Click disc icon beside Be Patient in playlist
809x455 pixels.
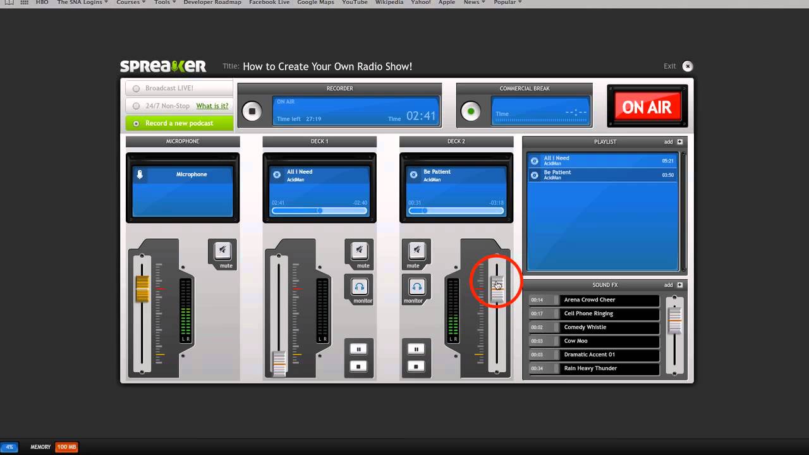[x=535, y=175]
